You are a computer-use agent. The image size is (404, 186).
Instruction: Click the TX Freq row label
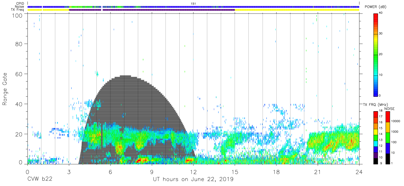18,10
